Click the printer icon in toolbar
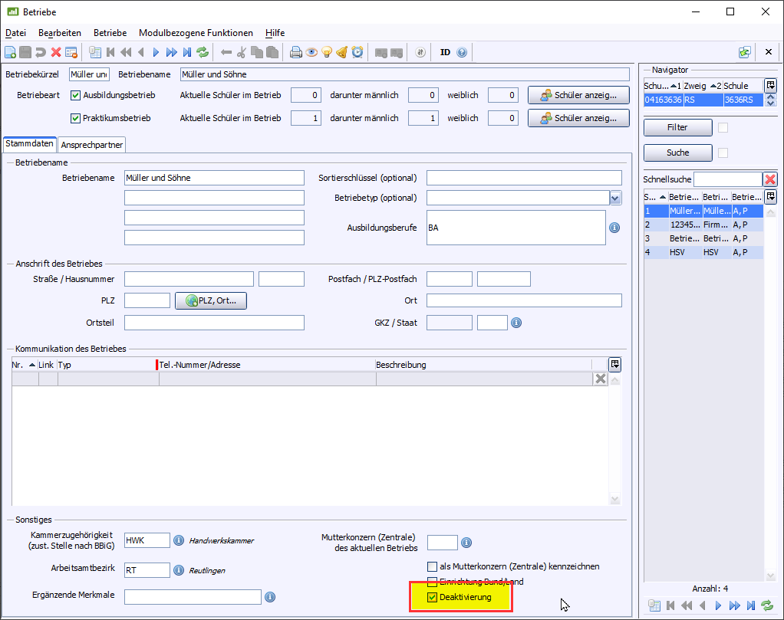 296,52
